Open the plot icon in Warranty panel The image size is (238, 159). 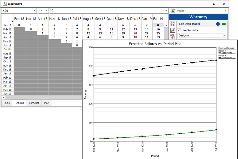pos(173,30)
